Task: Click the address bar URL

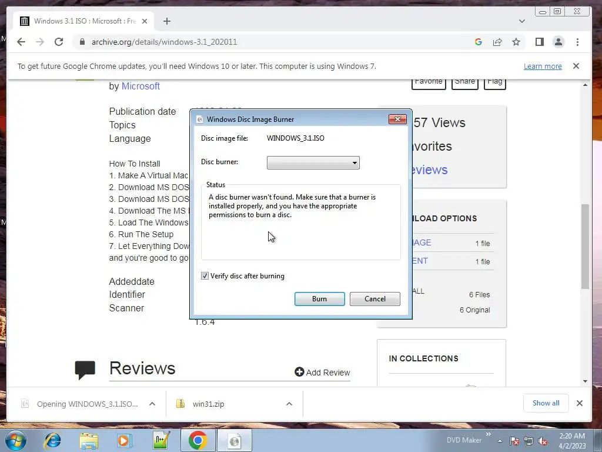Action: (x=165, y=42)
